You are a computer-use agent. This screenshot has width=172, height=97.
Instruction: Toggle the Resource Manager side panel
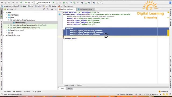click(1, 28)
